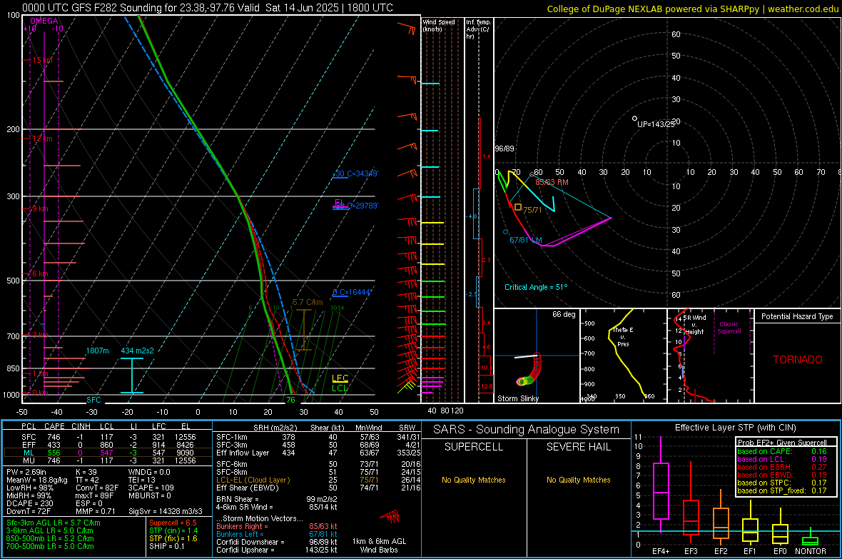842x559 pixels.
Task: Click the 1km & 6km AGL Wind Barbs caption
Action: (x=379, y=545)
